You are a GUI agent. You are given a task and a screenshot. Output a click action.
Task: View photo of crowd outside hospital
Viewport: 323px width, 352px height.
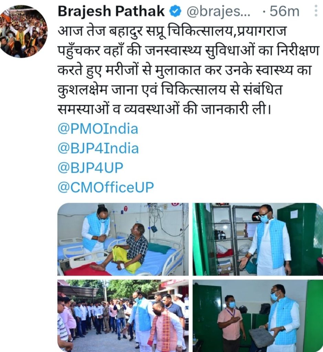coord(123,316)
